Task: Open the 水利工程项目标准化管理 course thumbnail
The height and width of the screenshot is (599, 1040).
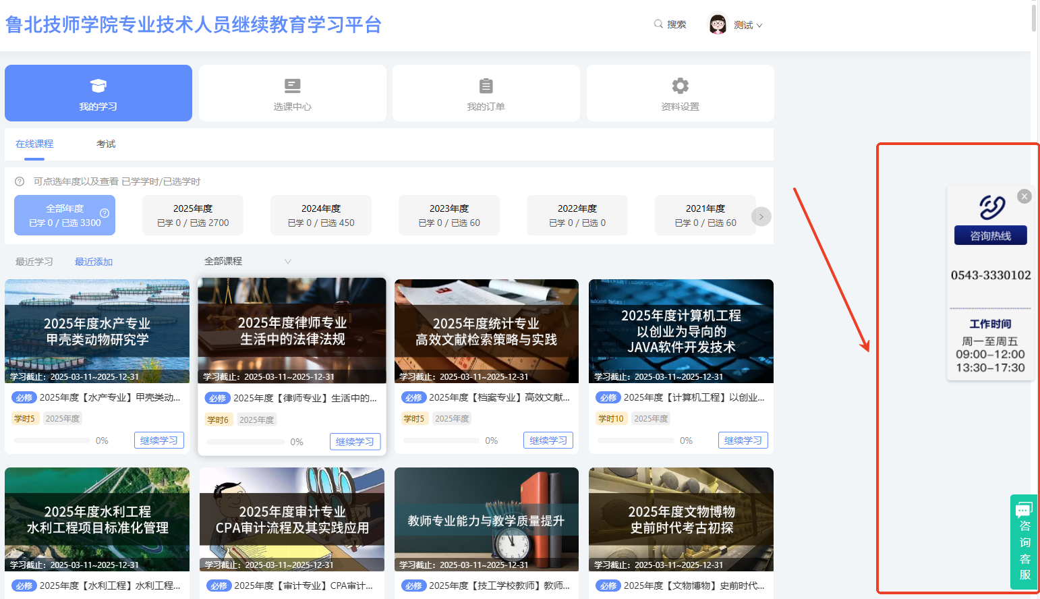Action: tap(97, 519)
